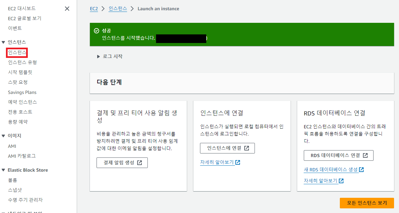Open EC2 글로벌 보기 in sidebar
This screenshot has height=213, width=399.
(24, 19)
